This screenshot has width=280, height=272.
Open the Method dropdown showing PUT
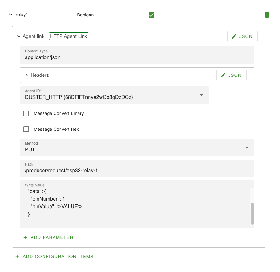coord(247,148)
